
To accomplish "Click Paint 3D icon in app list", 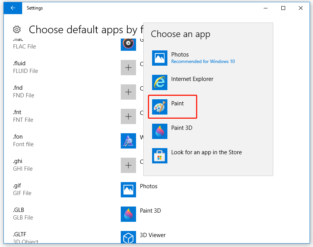I will (160, 131).
